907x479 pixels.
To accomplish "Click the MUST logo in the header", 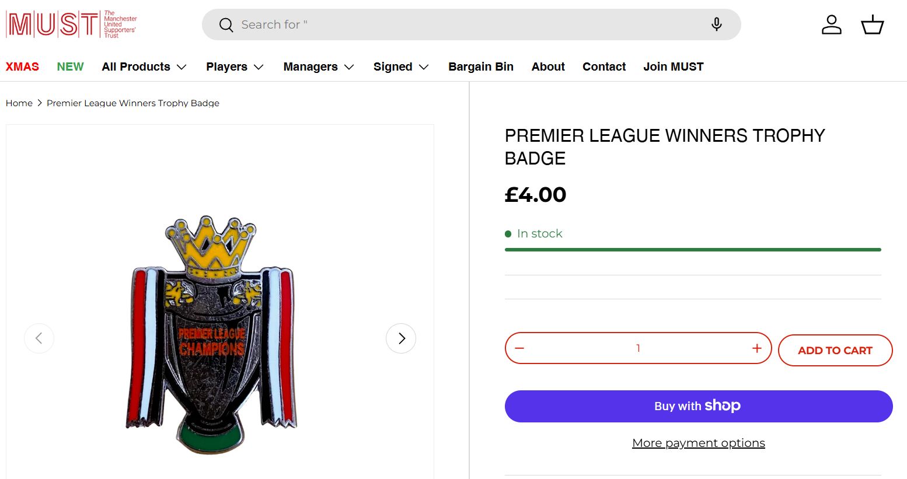I will (x=71, y=25).
